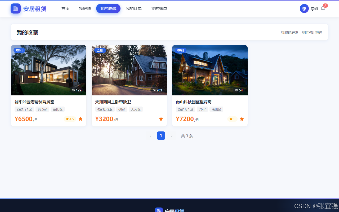
Task: Click the 4.5 rating badge
Action: point(70,119)
